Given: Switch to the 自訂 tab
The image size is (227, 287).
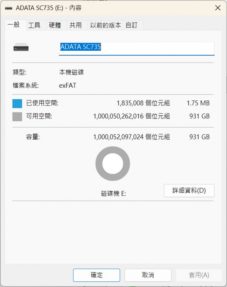Looking at the screenshot, I should (132, 25).
